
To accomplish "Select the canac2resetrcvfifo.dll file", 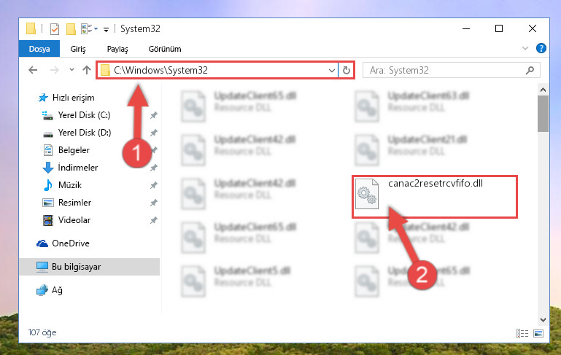I will click(x=435, y=196).
